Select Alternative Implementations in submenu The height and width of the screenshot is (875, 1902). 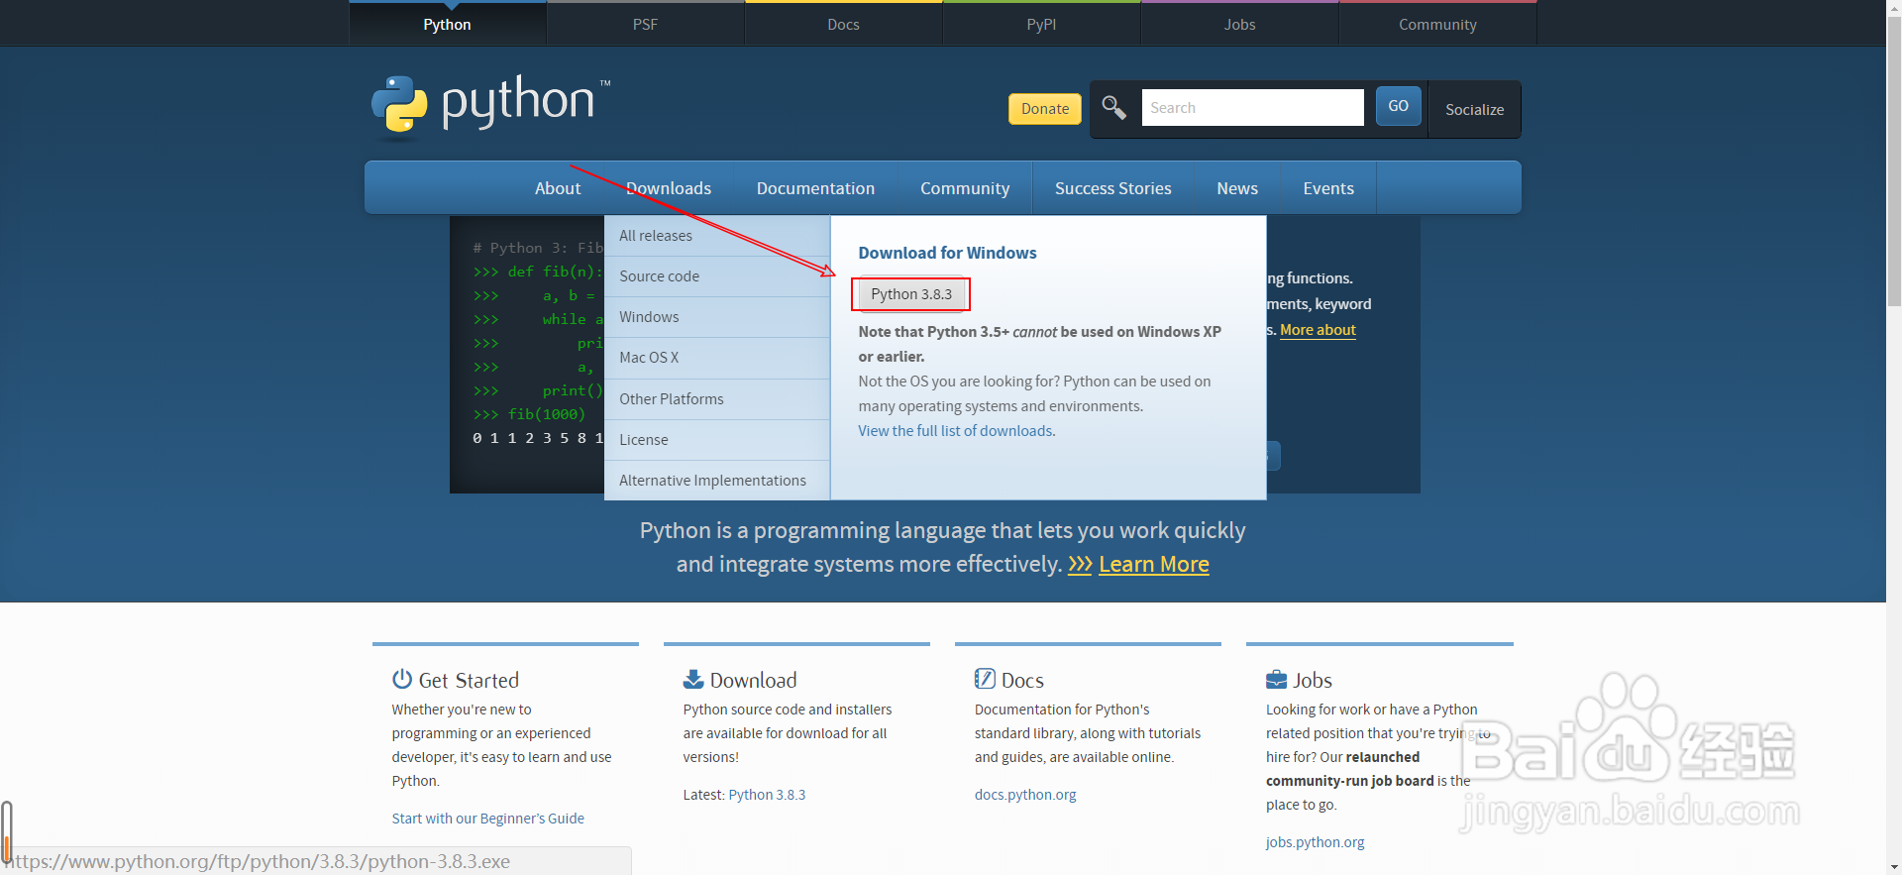tap(717, 481)
